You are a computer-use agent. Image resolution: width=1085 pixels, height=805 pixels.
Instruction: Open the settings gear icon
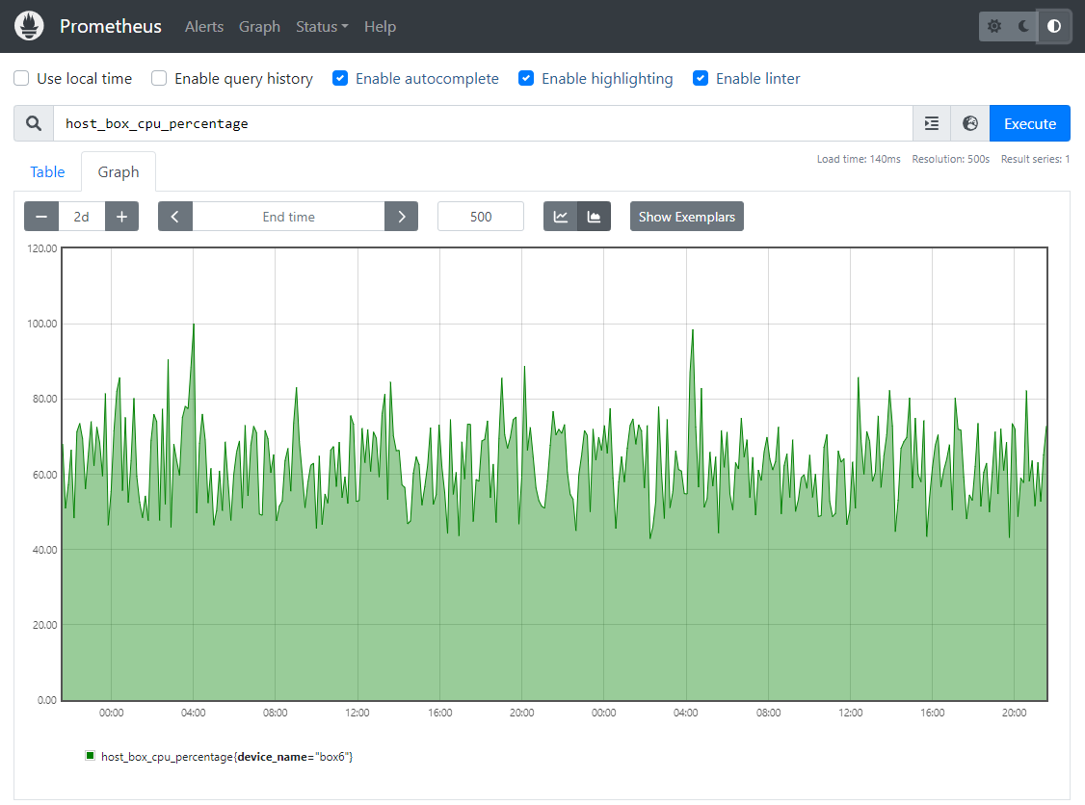[x=993, y=26]
